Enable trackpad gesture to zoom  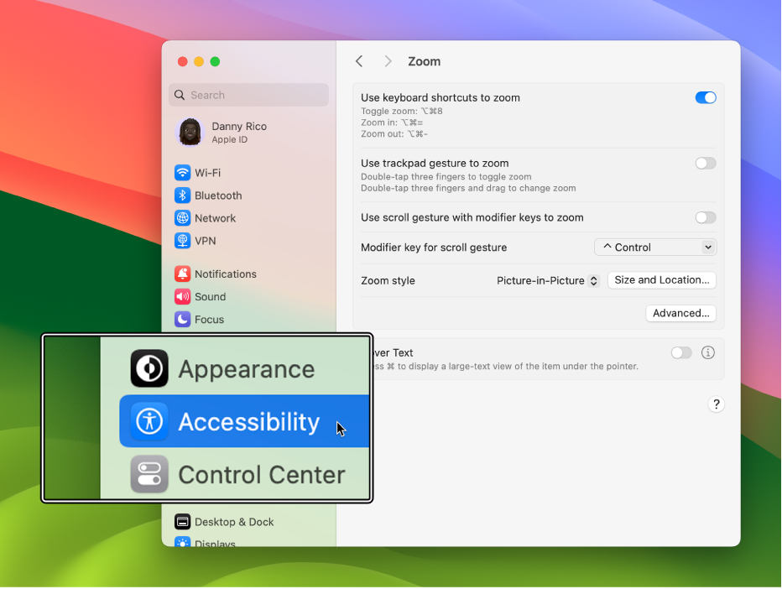(x=705, y=164)
